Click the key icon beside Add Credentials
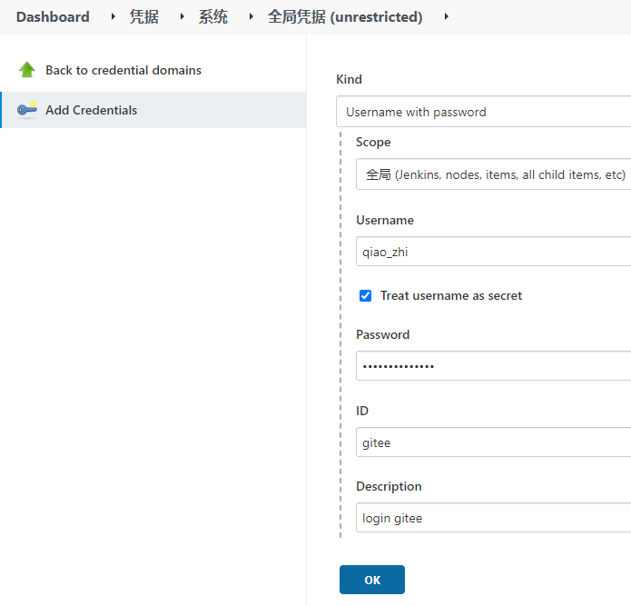The width and height of the screenshot is (631, 606). 27,110
